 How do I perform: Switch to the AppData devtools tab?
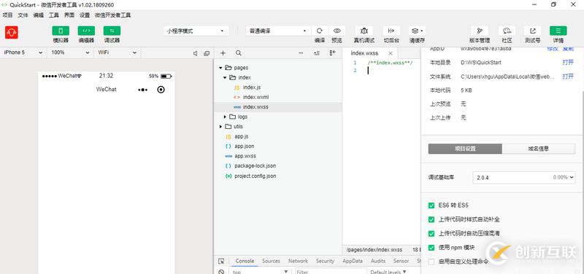[353, 261]
